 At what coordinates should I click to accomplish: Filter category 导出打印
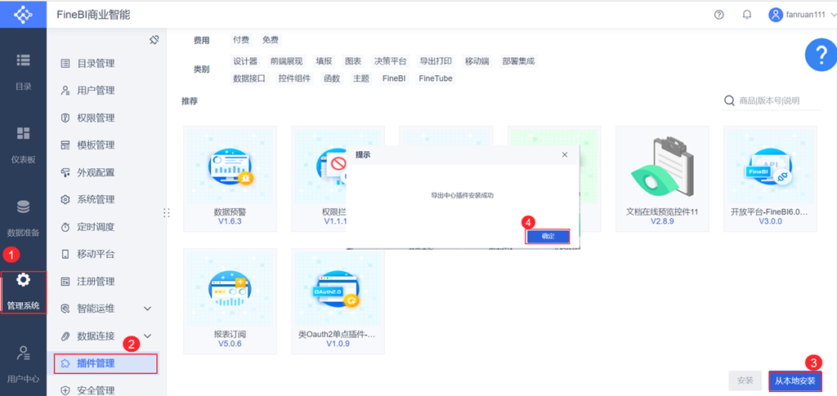(436, 61)
